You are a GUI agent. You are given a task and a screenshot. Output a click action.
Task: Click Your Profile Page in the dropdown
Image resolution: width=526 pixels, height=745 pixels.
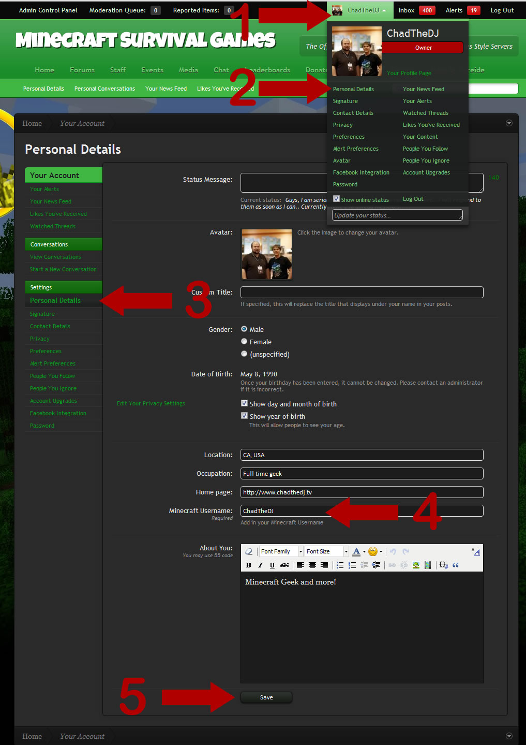coord(409,73)
